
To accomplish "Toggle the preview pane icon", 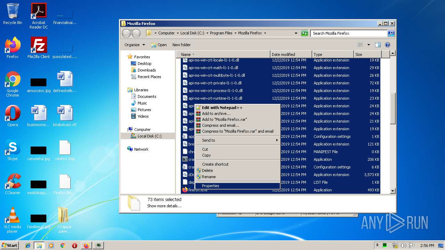I will click(x=378, y=45).
